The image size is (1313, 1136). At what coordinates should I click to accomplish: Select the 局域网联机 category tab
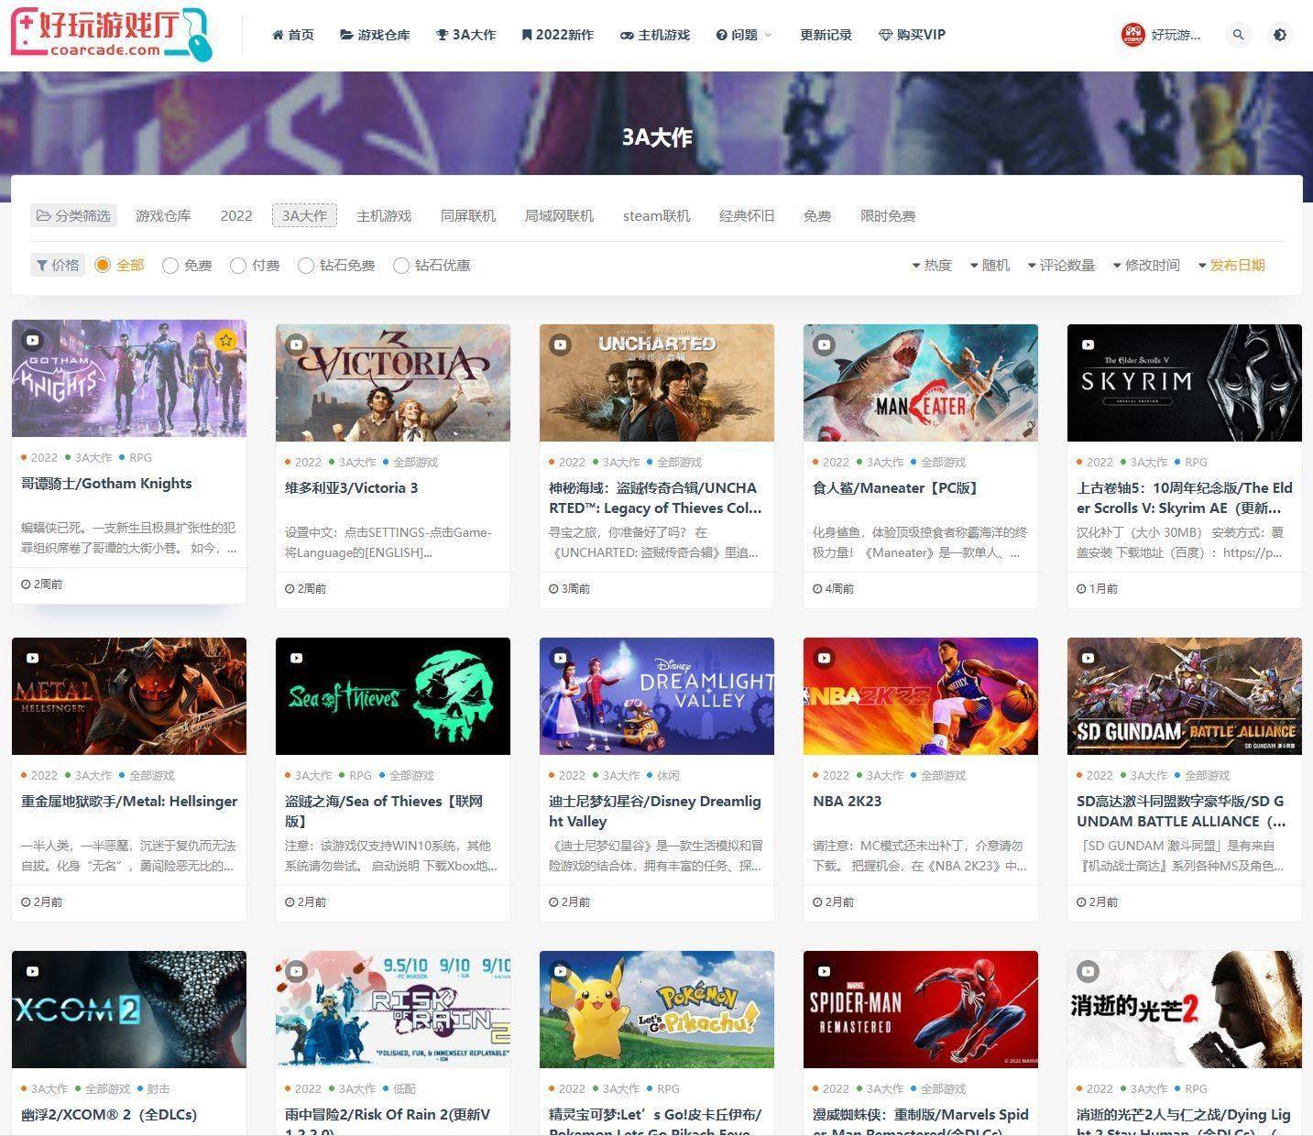tap(559, 216)
